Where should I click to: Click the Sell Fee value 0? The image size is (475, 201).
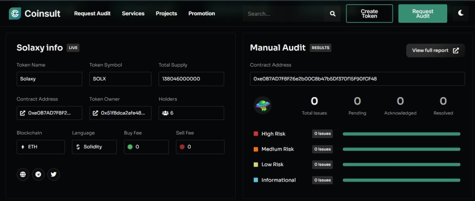[189, 147]
